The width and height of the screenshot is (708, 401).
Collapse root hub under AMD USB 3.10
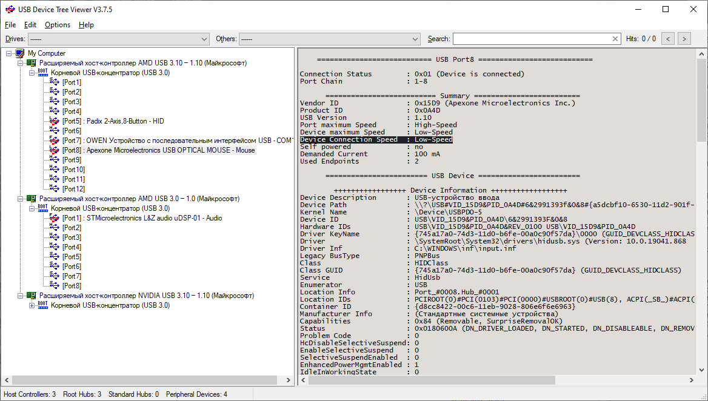point(32,73)
